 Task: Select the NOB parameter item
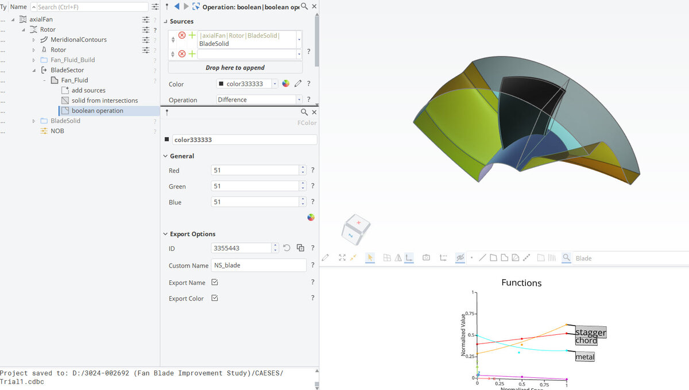[57, 131]
